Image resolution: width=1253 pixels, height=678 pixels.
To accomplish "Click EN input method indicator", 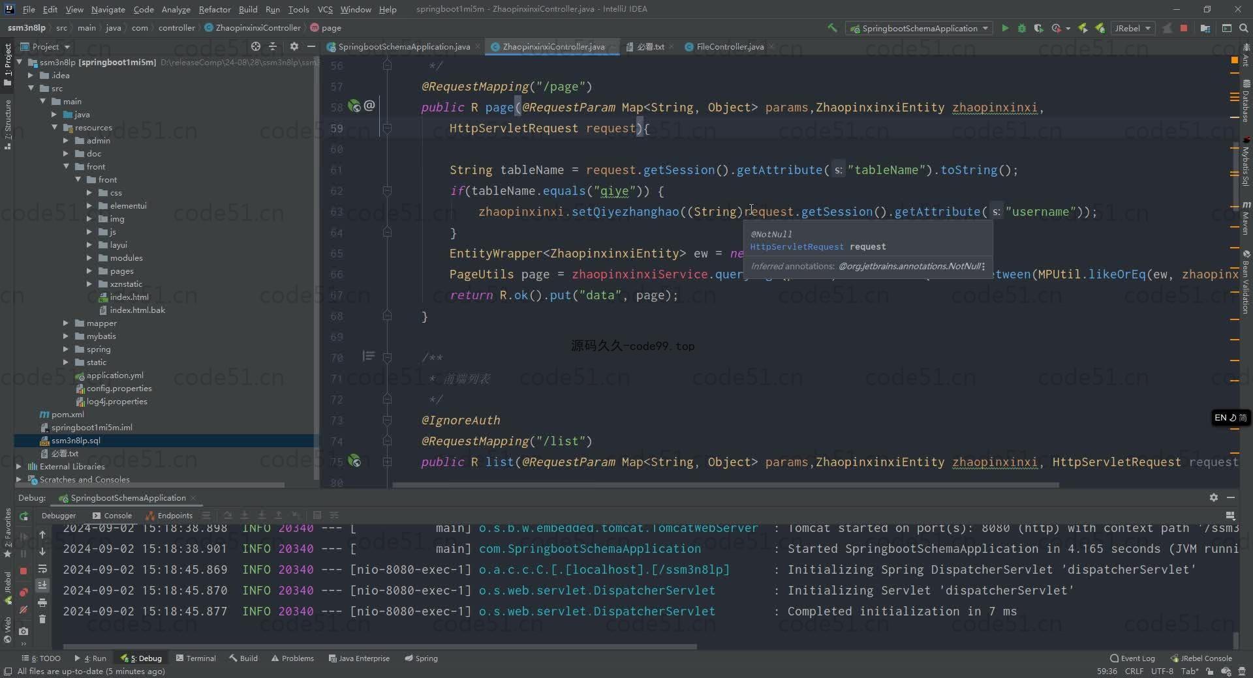I will point(1230,418).
